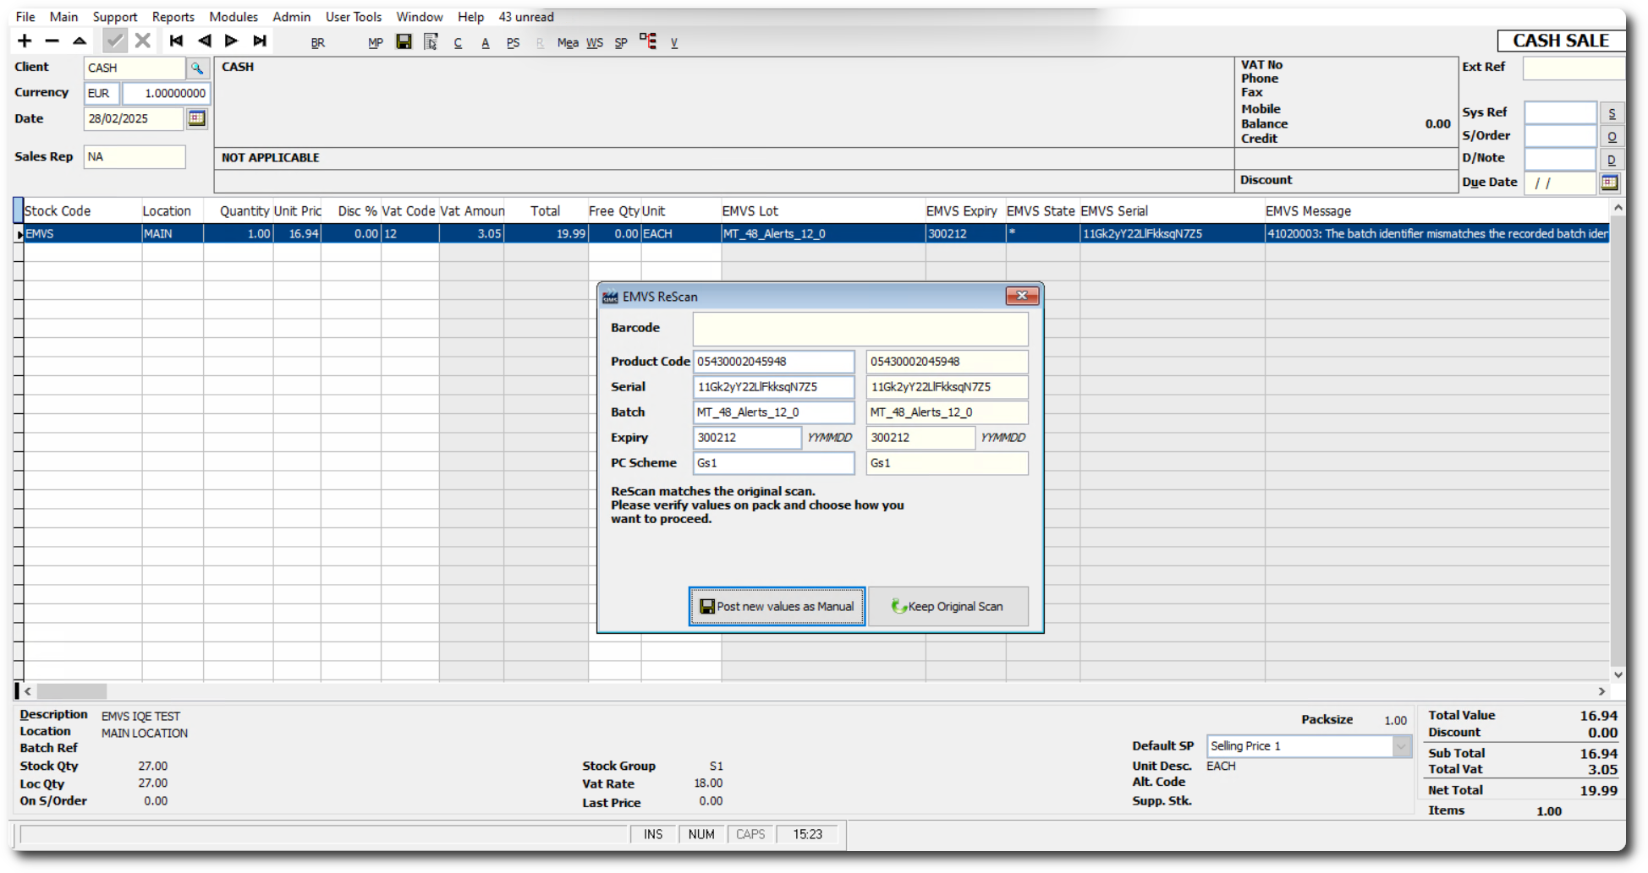Click Post new values as Manual button
Image resolution: width=1648 pixels, height=873 pixels.
[x=777, y=607]
